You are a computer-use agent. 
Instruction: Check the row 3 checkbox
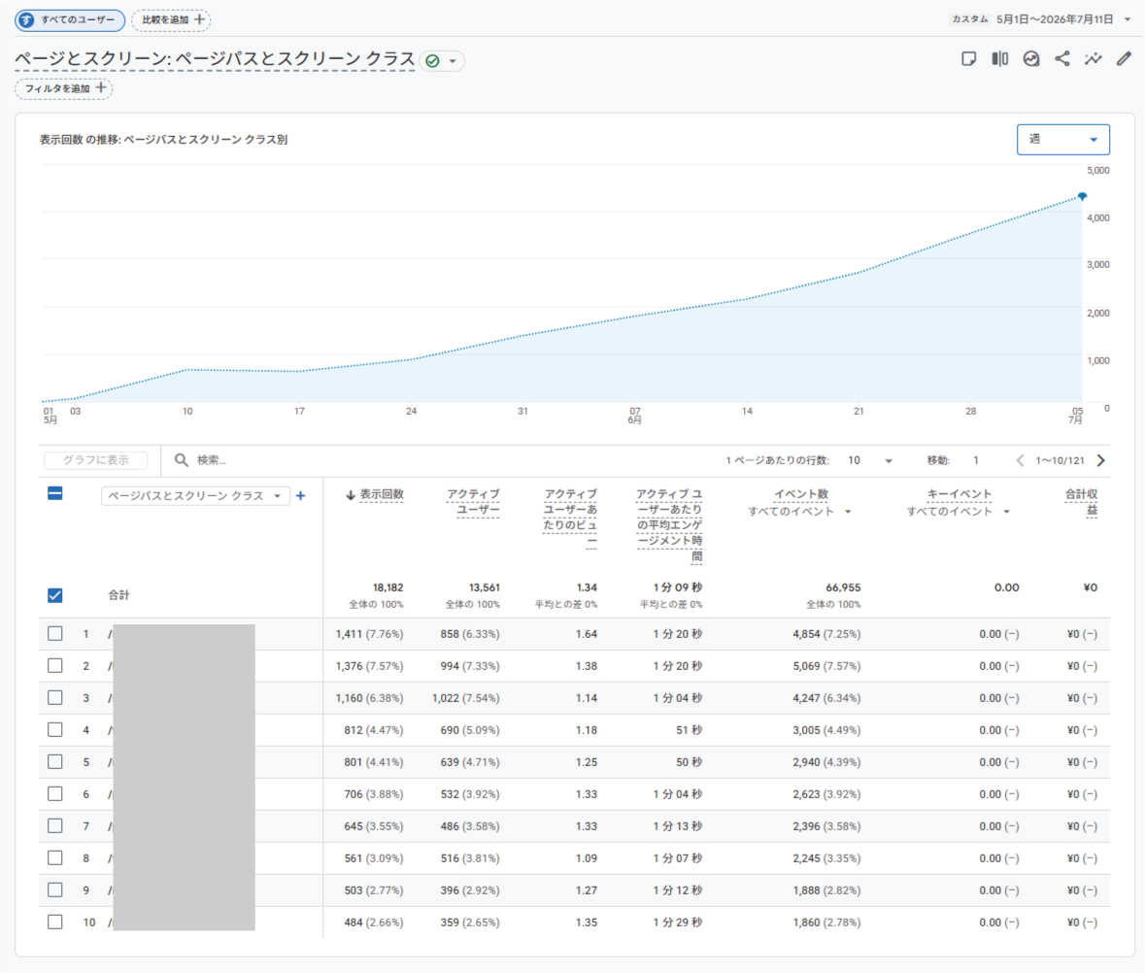[x=54, y=698]
